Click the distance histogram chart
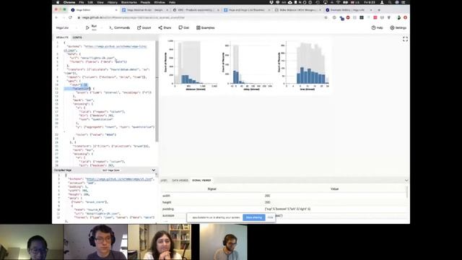 tap(192, 65)
